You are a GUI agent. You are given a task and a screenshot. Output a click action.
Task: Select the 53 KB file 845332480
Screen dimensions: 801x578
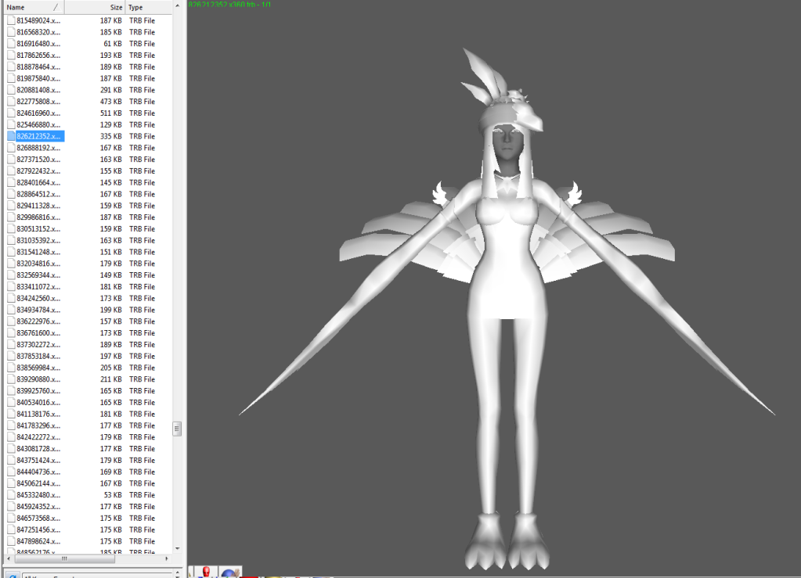[38, 495]
